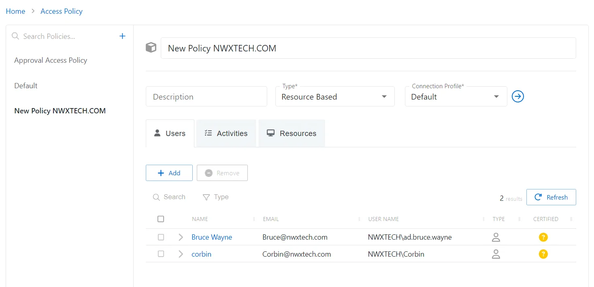Click the Refresh button

click(551, 197)
